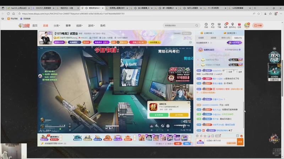The height and width of the screenshot is (159, 284).
Task: Expand the stream info chevron
Action: click(x=190, y=42)
